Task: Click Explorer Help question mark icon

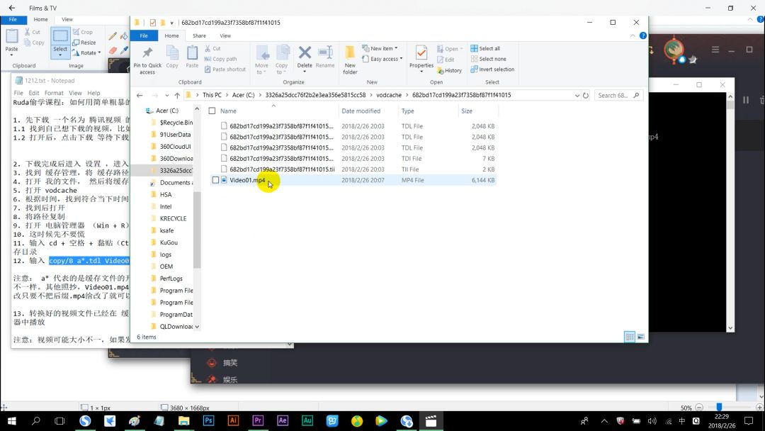Action: [x=643, y=35]
